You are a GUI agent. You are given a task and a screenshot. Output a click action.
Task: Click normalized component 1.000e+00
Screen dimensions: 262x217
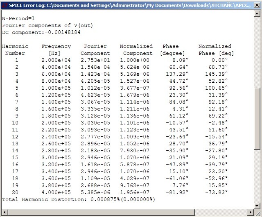tap(135, 60)
